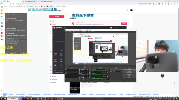
Task: Move selected OBS scene down
Action: pyautogui.click(x=72, y=79)
